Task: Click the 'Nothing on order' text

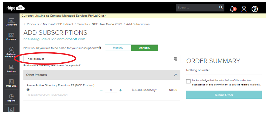Action: pyautogui.click(x=198, y=70)
